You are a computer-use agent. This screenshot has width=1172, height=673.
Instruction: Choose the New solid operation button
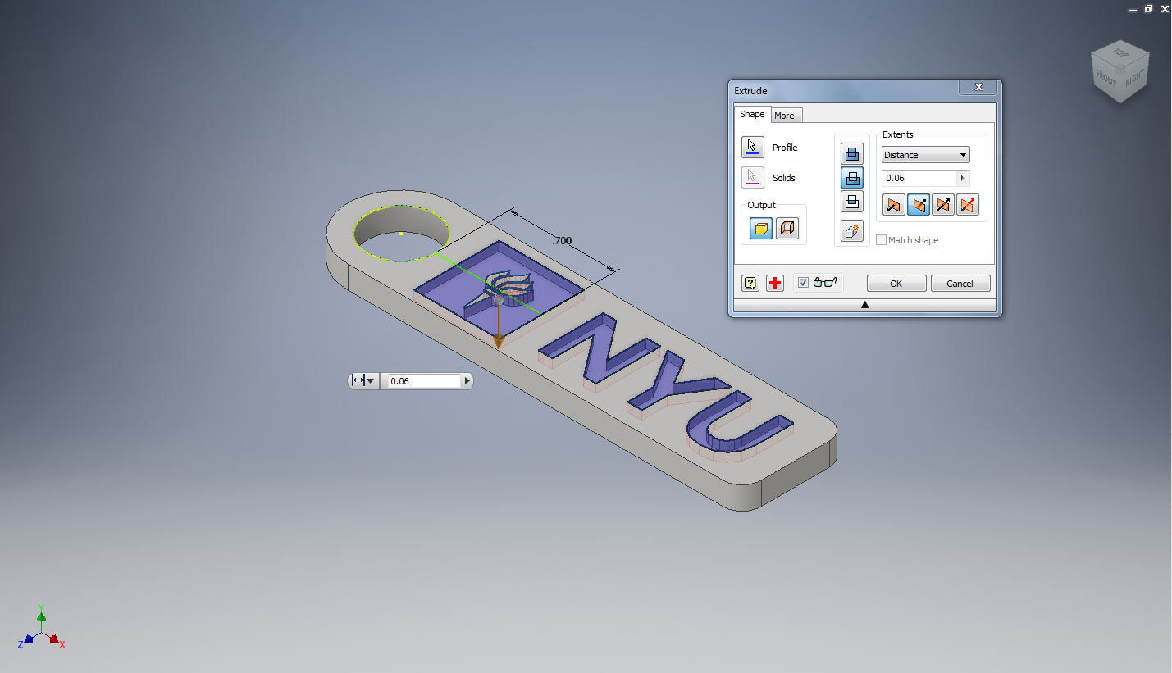(x=852, y=231)
